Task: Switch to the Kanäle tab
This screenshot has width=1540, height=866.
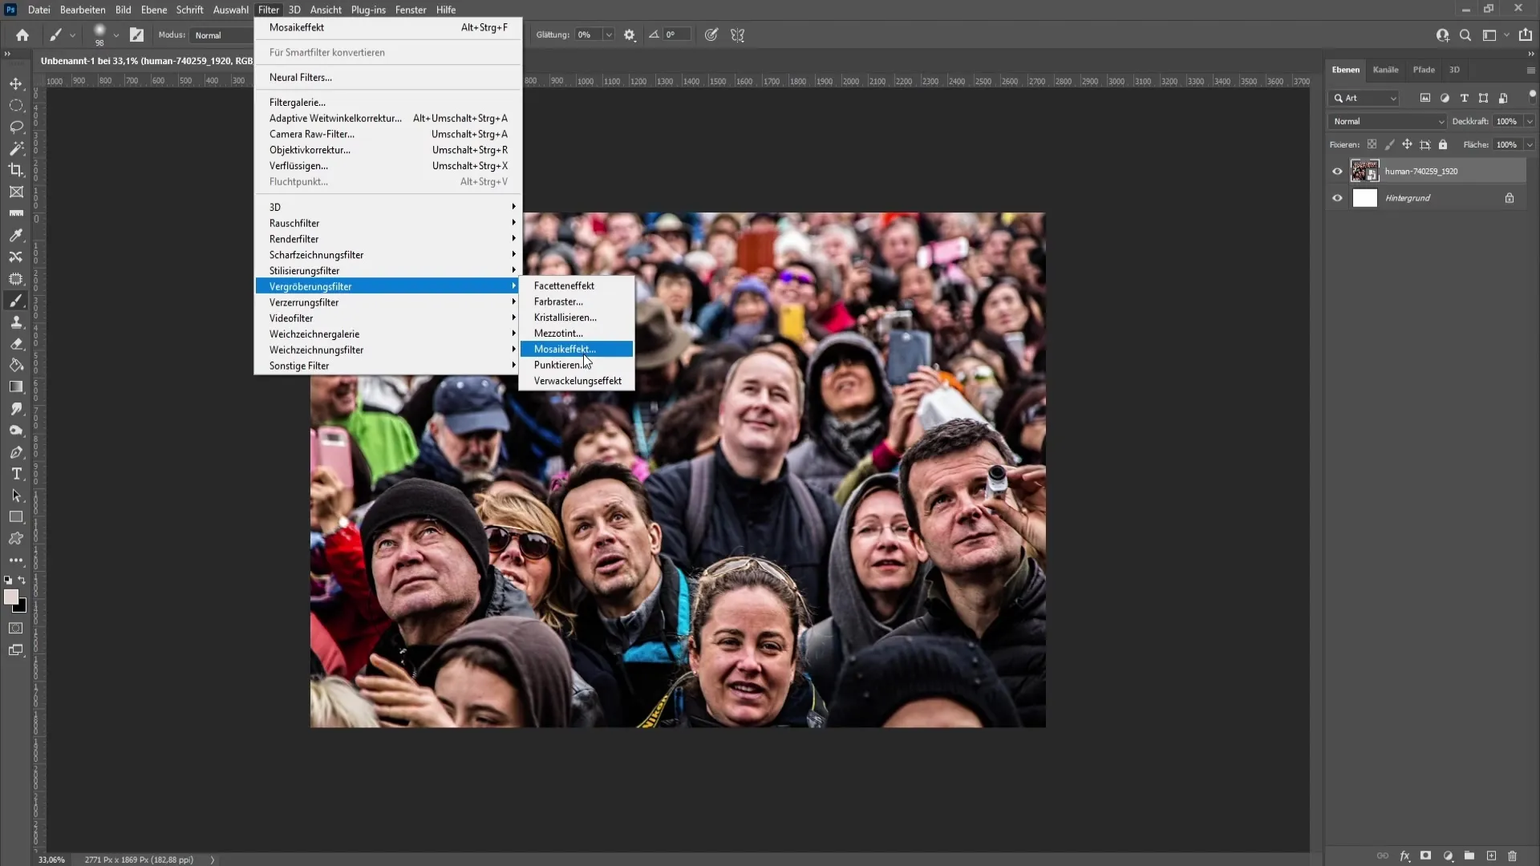Action: click(x=1385, y=70)
